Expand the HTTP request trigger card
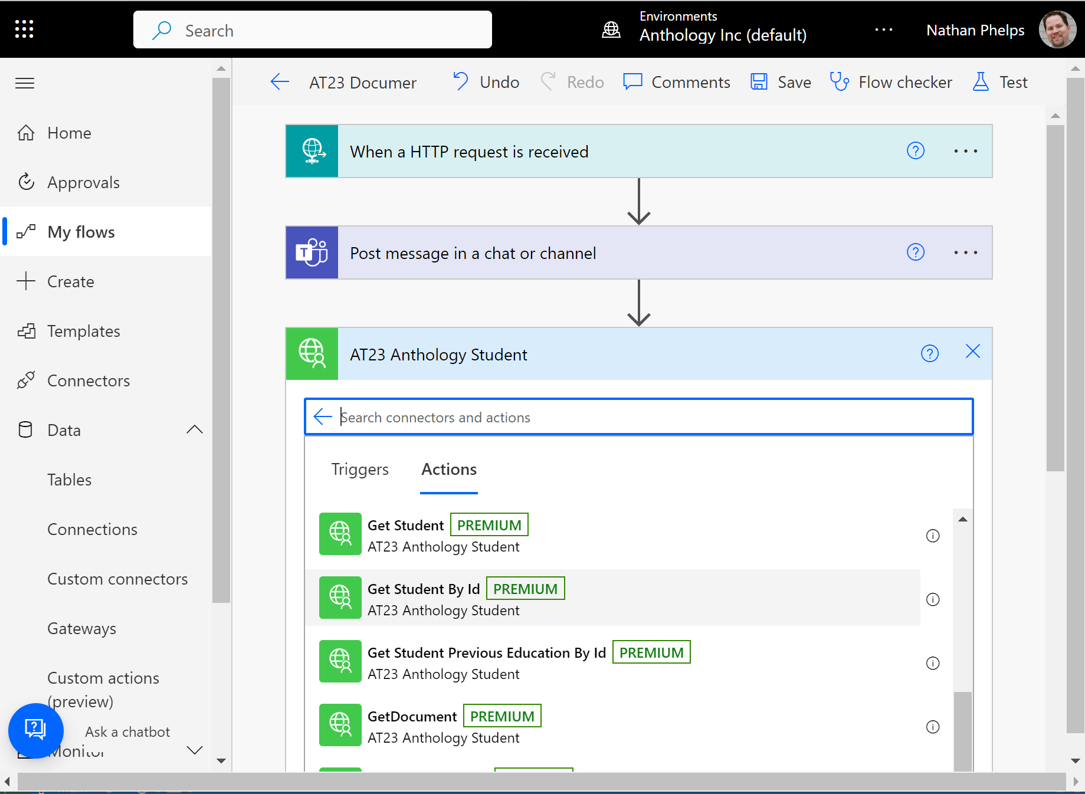Image resolution: width=1085 pixels, height=794 pixels. coord(639,151)
